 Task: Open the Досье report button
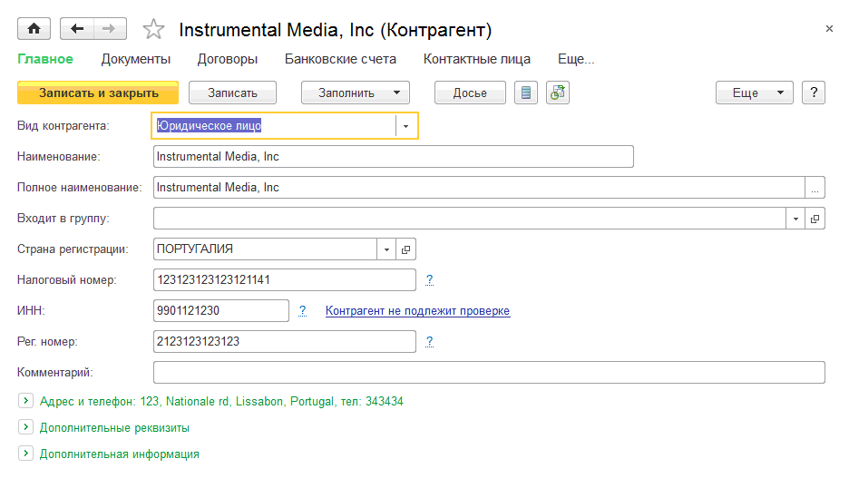point(470,93)
